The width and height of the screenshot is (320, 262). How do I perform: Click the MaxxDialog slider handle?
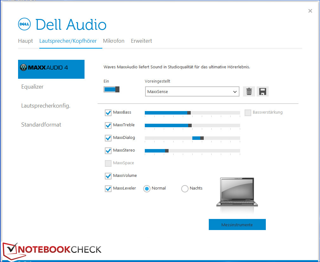(x=202, y=138)
